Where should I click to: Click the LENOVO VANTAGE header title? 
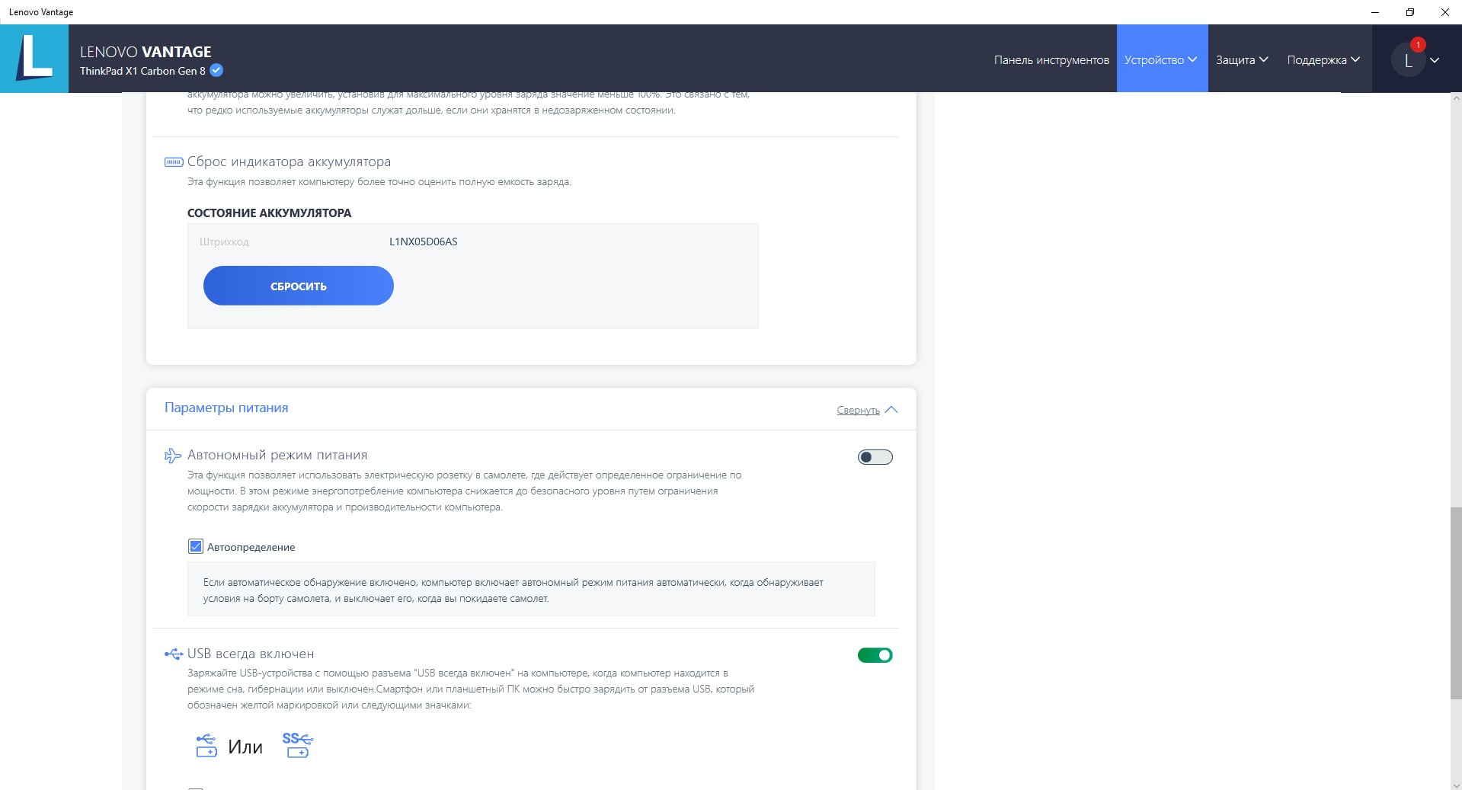coord(146,52)
